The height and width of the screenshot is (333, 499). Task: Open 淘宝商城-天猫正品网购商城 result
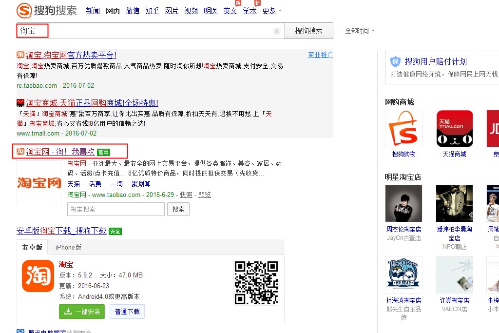[92, 103]
